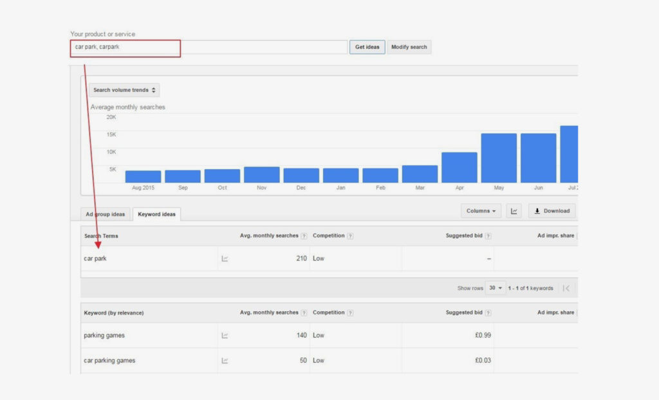
Task: Click Competition header in Keyword table
Action: 328,313
